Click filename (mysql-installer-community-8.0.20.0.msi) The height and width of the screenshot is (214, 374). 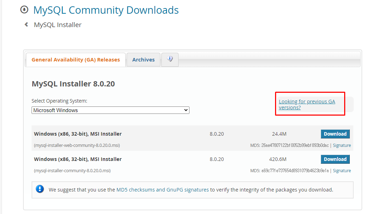point(72,170)
